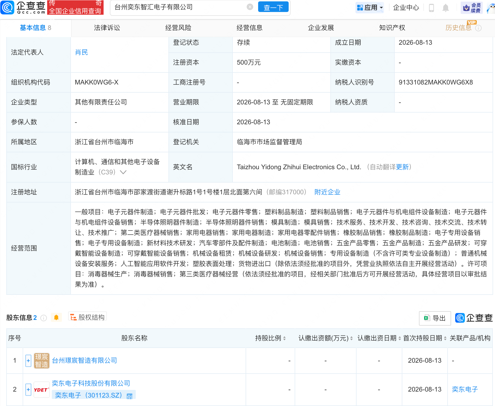The width and height of the screenshot is (495, 406).
Task: Click icon after 奕东电子 (301123.SZ) tag
Action: coord(130,396)
